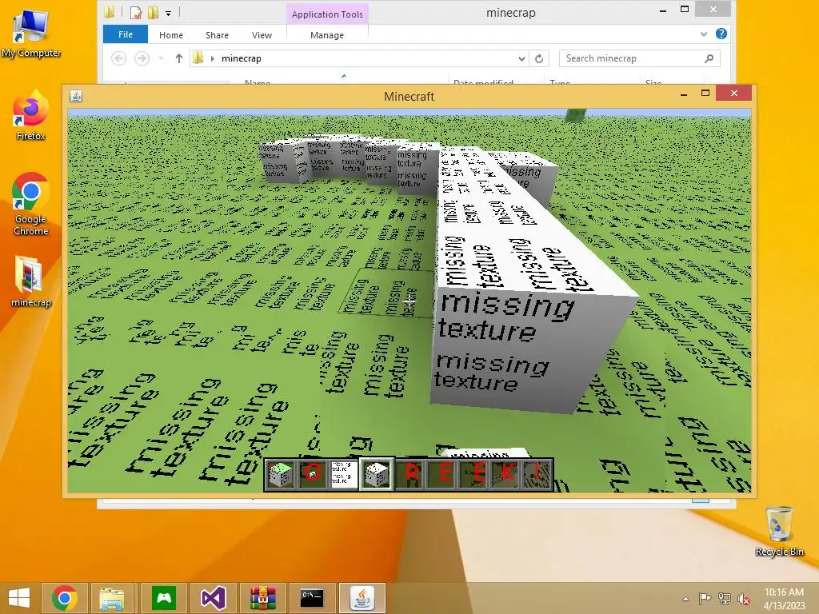Viewport: 819px width, 614px height.
Task: Select the hotbar slot showing red letter K
Action: (x=506, y=474)
